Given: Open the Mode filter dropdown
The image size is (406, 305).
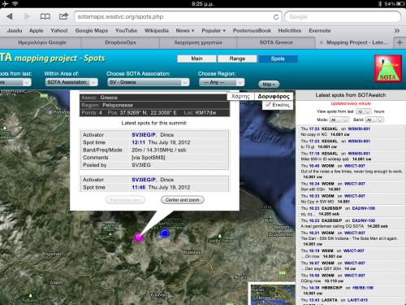Looking at the screenshot, I should click(x=339, y=120).
